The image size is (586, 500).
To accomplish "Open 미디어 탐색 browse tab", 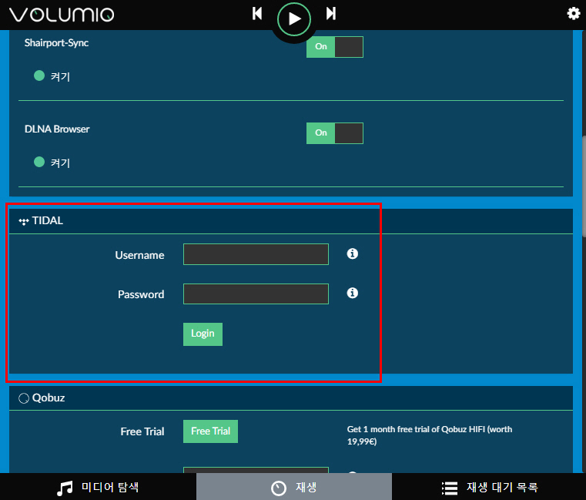I will pyautogui.click(x=98, y=487).
